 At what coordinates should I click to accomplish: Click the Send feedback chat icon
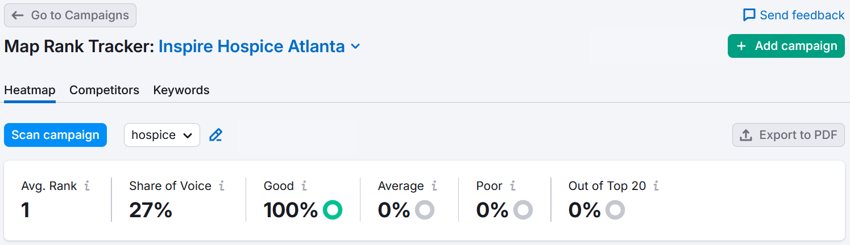pos(749,15)
